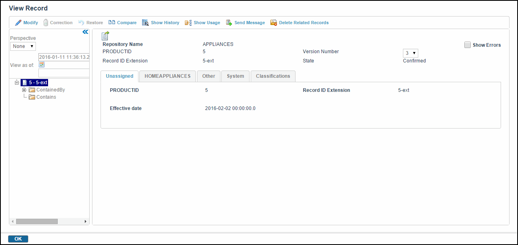Click the OK button
This screenshot has width=518, height=245.
18,239
